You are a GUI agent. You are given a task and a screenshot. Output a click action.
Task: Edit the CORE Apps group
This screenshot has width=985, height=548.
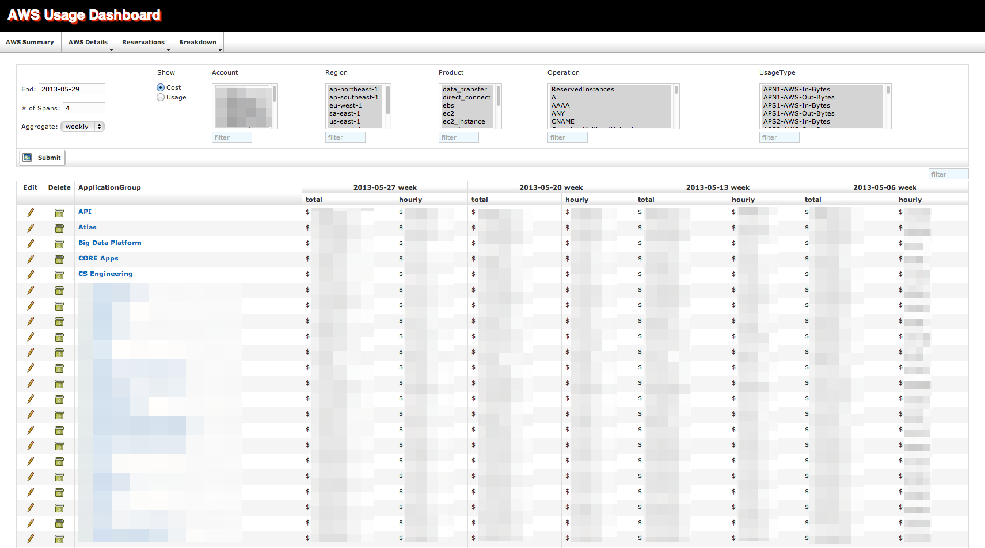[31, 259]
